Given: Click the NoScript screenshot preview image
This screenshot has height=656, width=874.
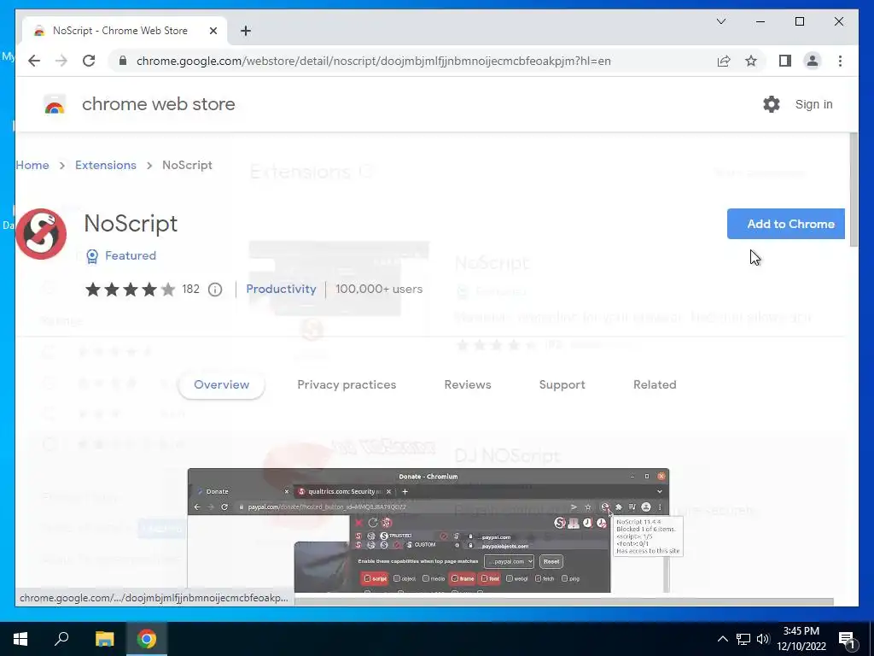Looking at the screenshot, I should [428, 530].
